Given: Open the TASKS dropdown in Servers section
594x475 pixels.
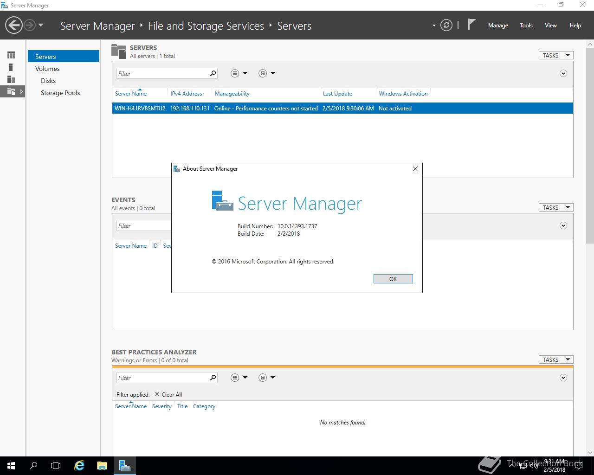Looking at the screenshot, I should tap(556, 55).
